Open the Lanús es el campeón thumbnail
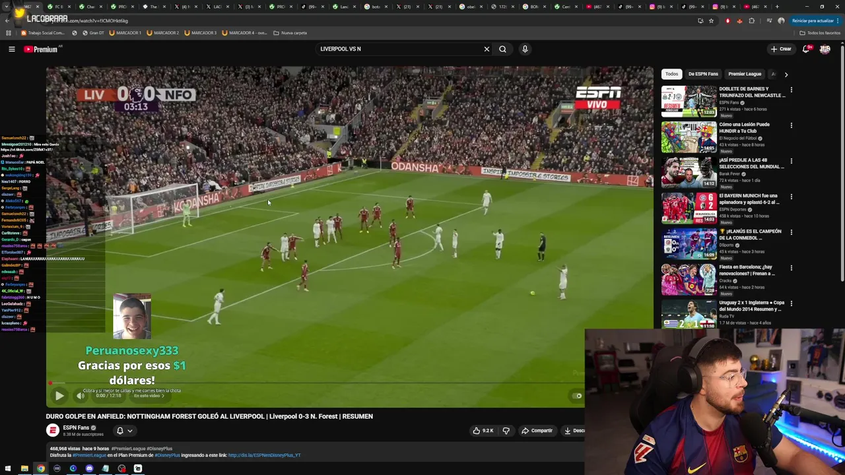845x475 pixels. coord(689,244)
